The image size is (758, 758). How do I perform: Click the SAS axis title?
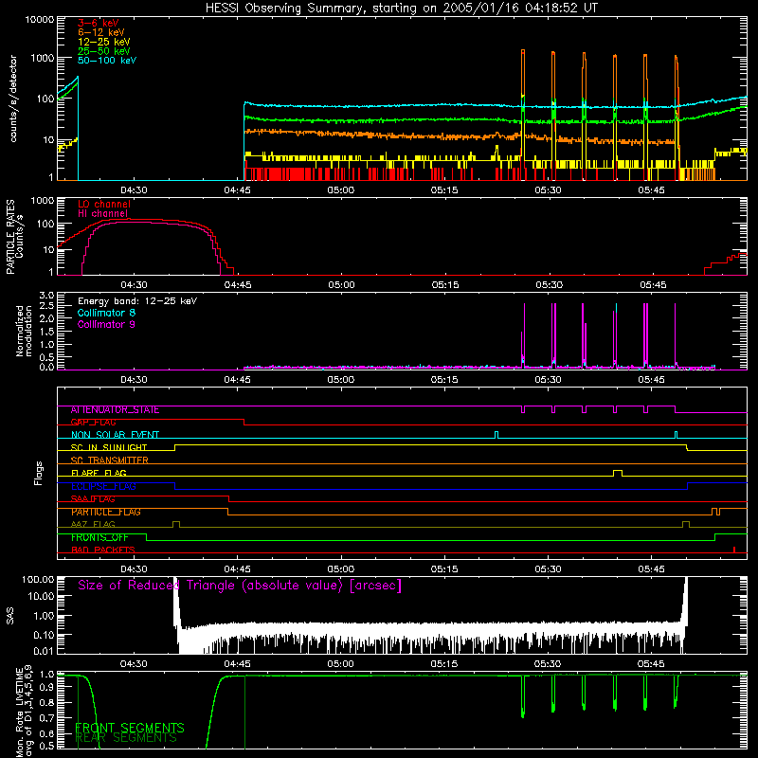coord(10,616)
